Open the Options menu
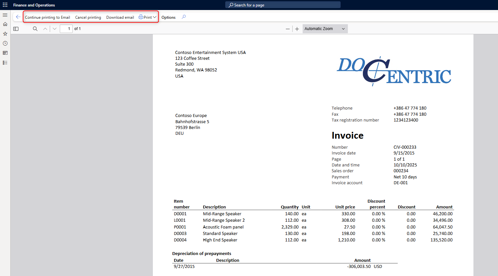498x276 pixels. 168,17
